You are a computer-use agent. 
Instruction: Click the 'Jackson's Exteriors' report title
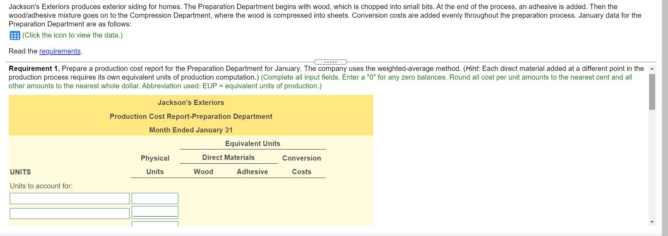[x=191, y=103]
